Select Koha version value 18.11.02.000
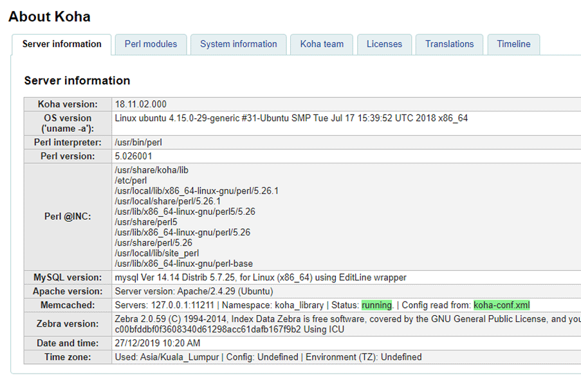This screenshot has height=389, width=581. 140,104
